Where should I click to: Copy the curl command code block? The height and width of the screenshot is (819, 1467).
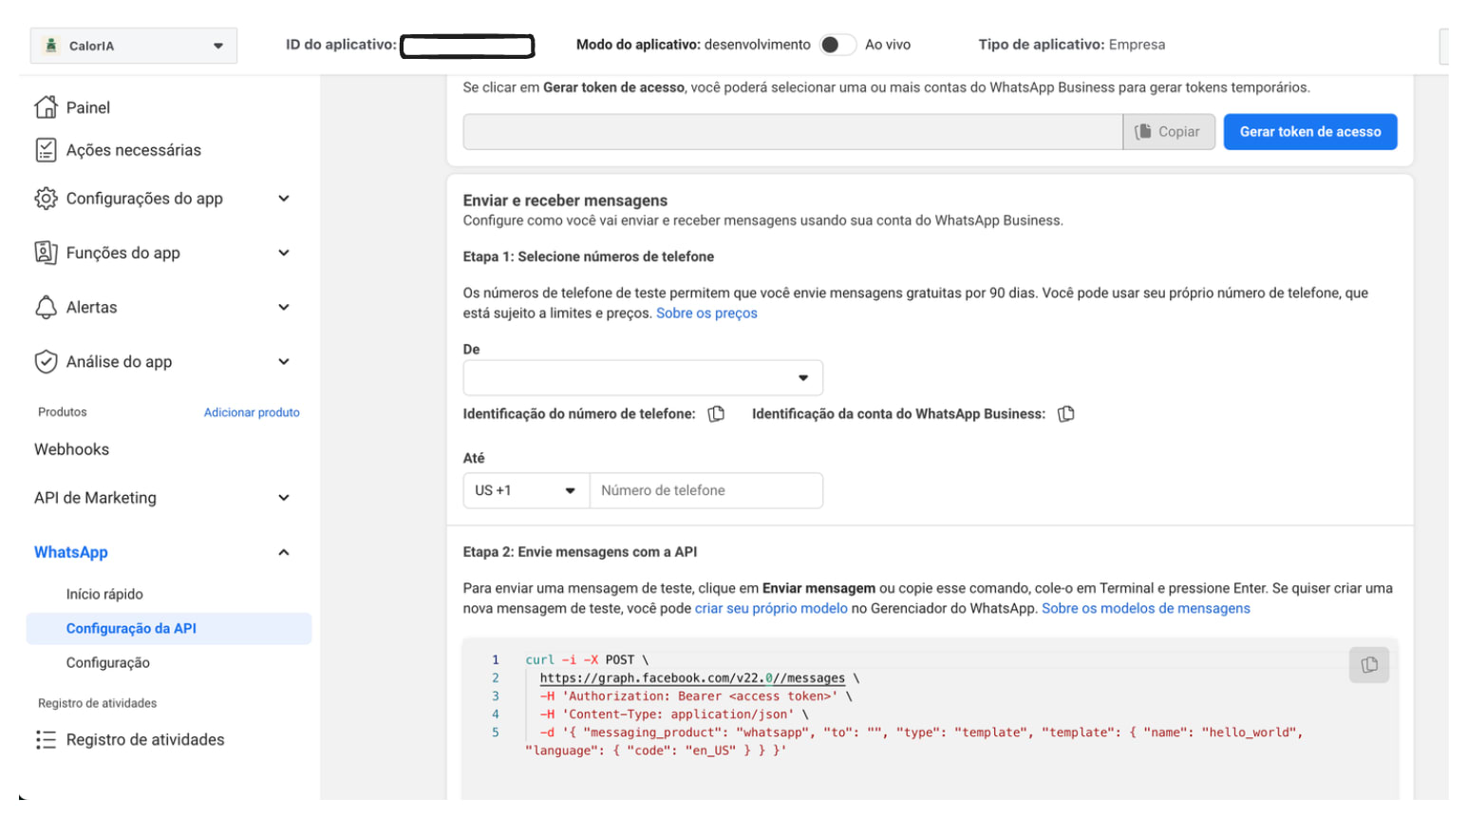(x=1369, y=665)
